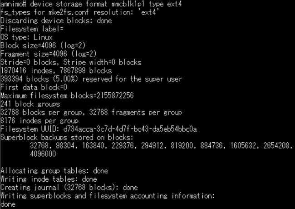Screen dimensions: 295x209
Task: Click the 'Filesystem label=' line
Action: [32, 29]
